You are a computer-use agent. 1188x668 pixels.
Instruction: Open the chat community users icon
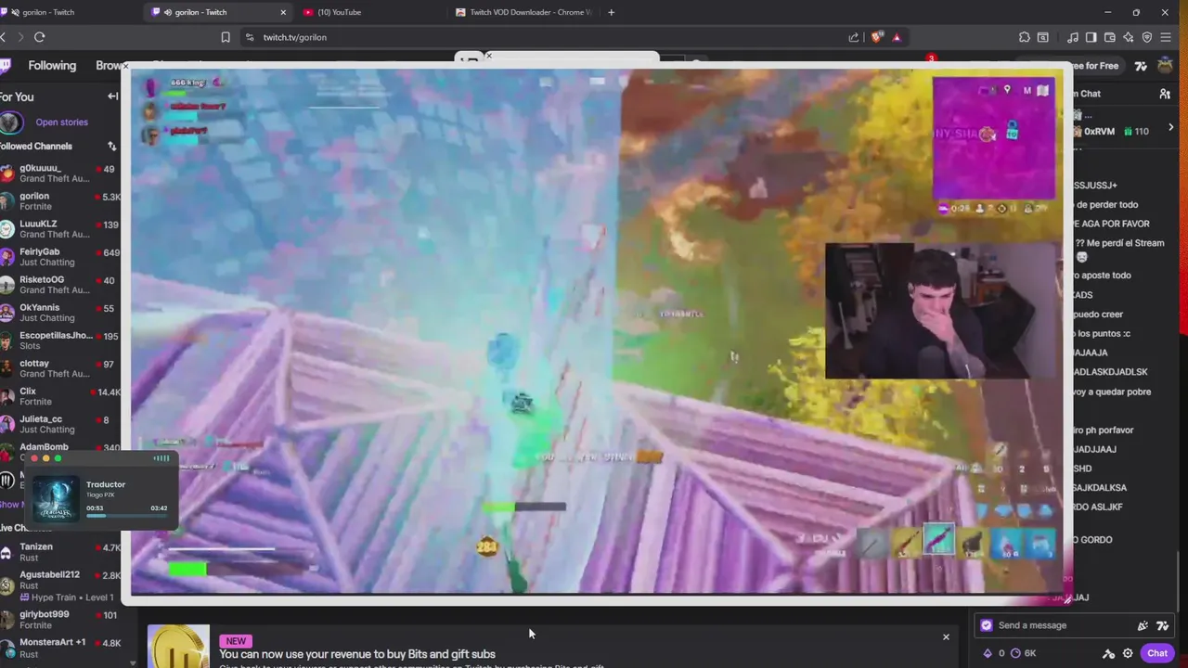tap(1165, 94)
